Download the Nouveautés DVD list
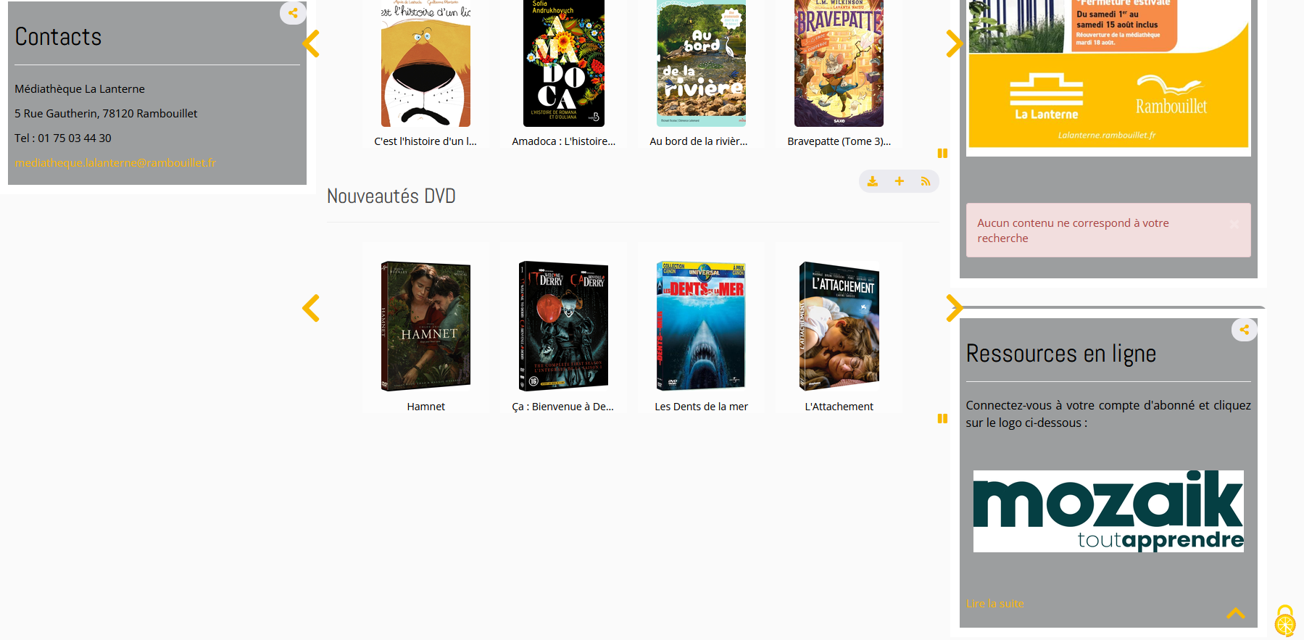 click(873, 181)
